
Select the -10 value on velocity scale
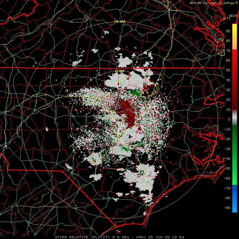pos(227,129)
